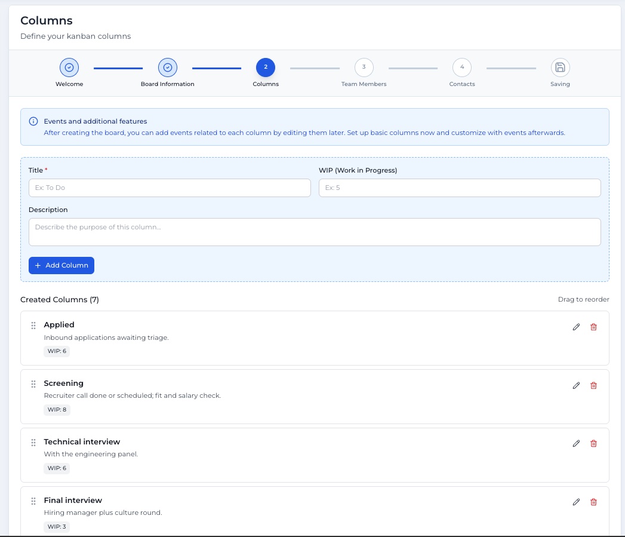625x537 pixels.
Task: Click the WIP: 3 badge under Final interview
Action: pyautogui.click(x=57, y=527)
